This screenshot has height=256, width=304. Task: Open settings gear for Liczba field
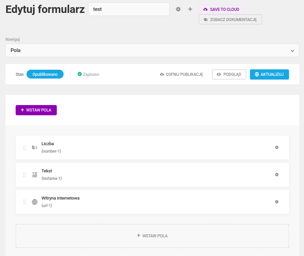[x=277, y=148]
